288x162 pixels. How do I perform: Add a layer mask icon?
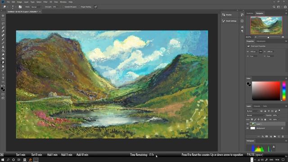(x=267, y=136)
